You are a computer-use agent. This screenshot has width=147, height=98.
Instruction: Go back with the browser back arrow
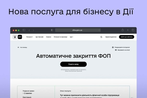point(29,30)
